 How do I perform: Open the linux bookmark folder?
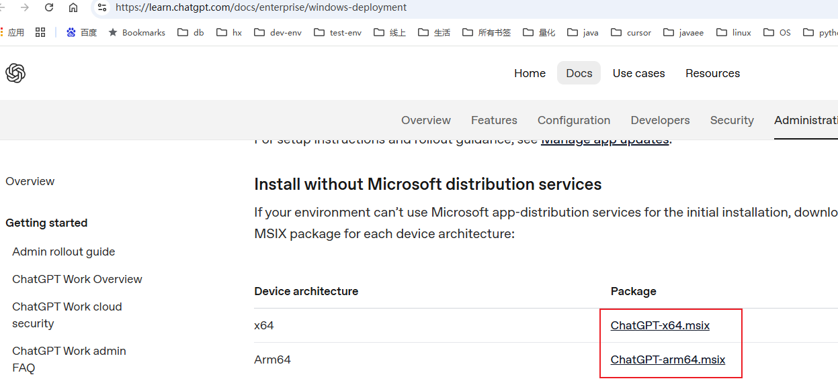tap(734, 32)
